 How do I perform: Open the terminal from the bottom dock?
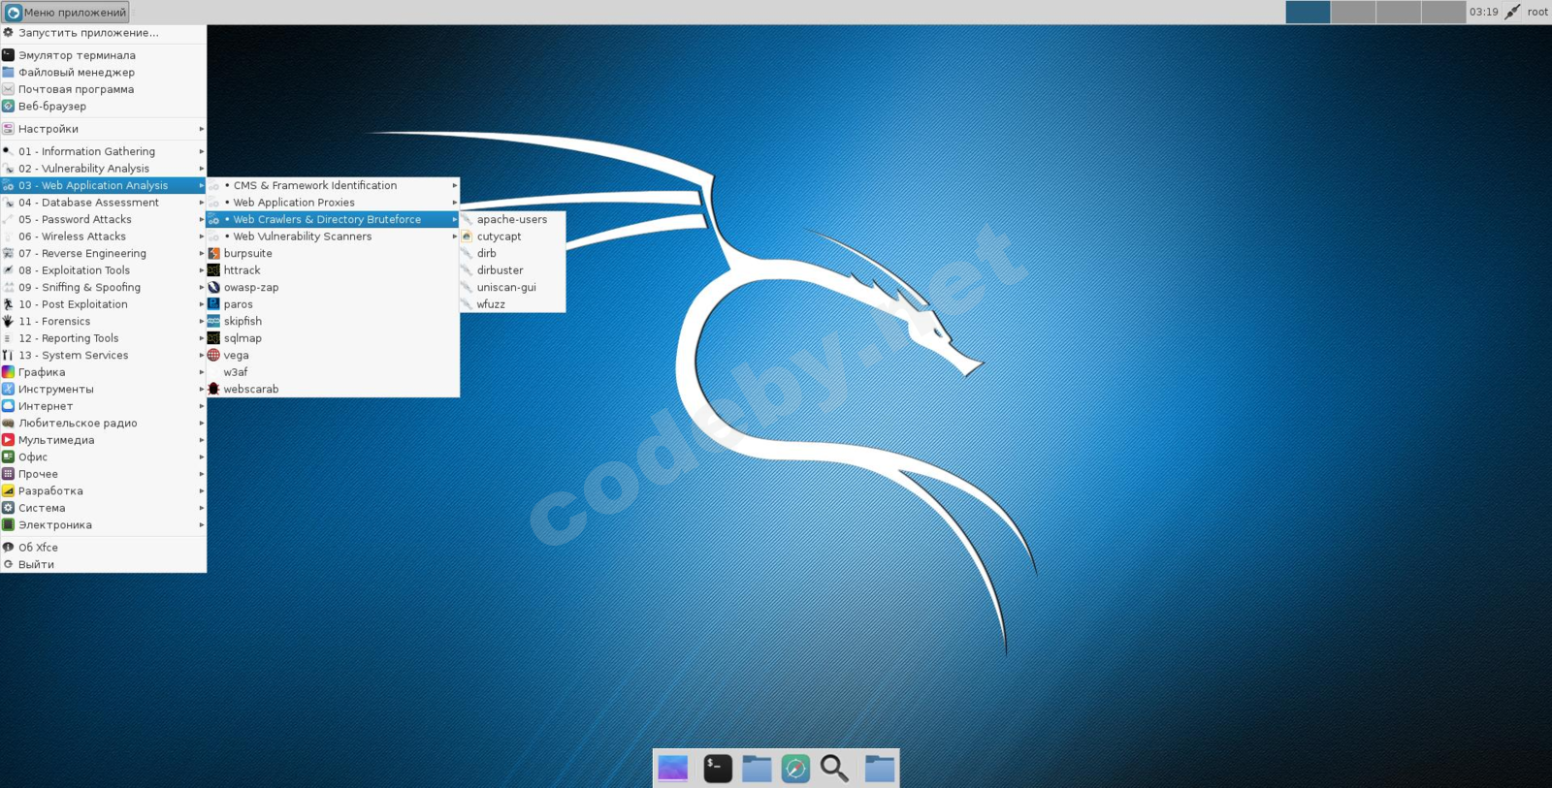coord(718,769)
